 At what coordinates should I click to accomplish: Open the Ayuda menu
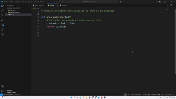click(x=42, y=2)
